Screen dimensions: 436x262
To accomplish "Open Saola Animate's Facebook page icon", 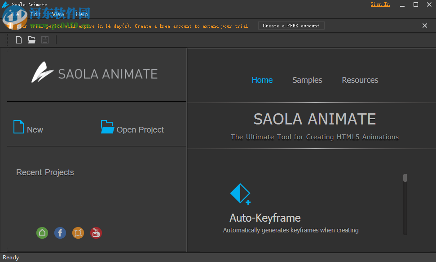I will click(60, 233).
